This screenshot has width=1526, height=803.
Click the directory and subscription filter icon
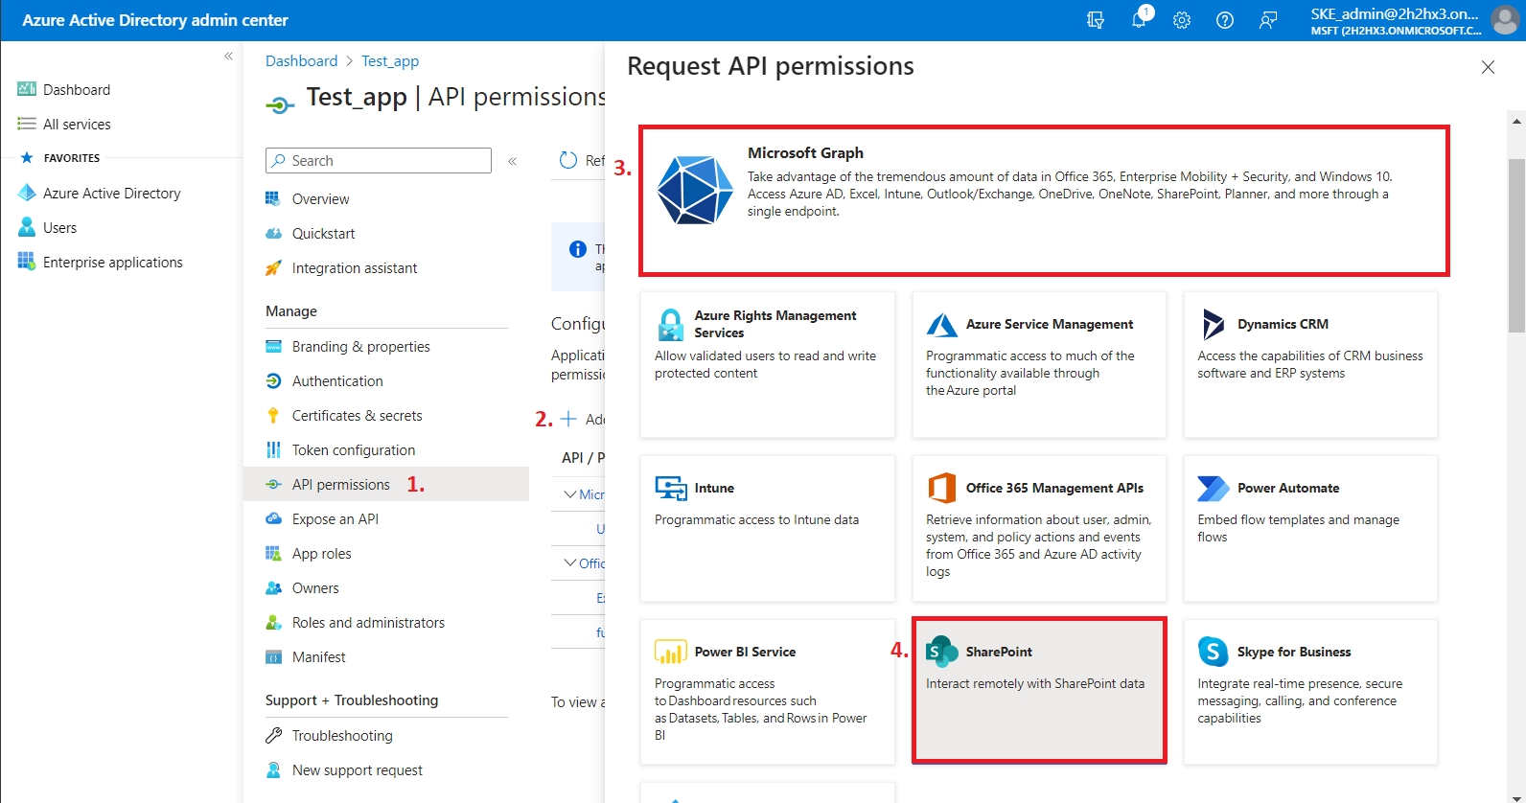coord(1096,20)
